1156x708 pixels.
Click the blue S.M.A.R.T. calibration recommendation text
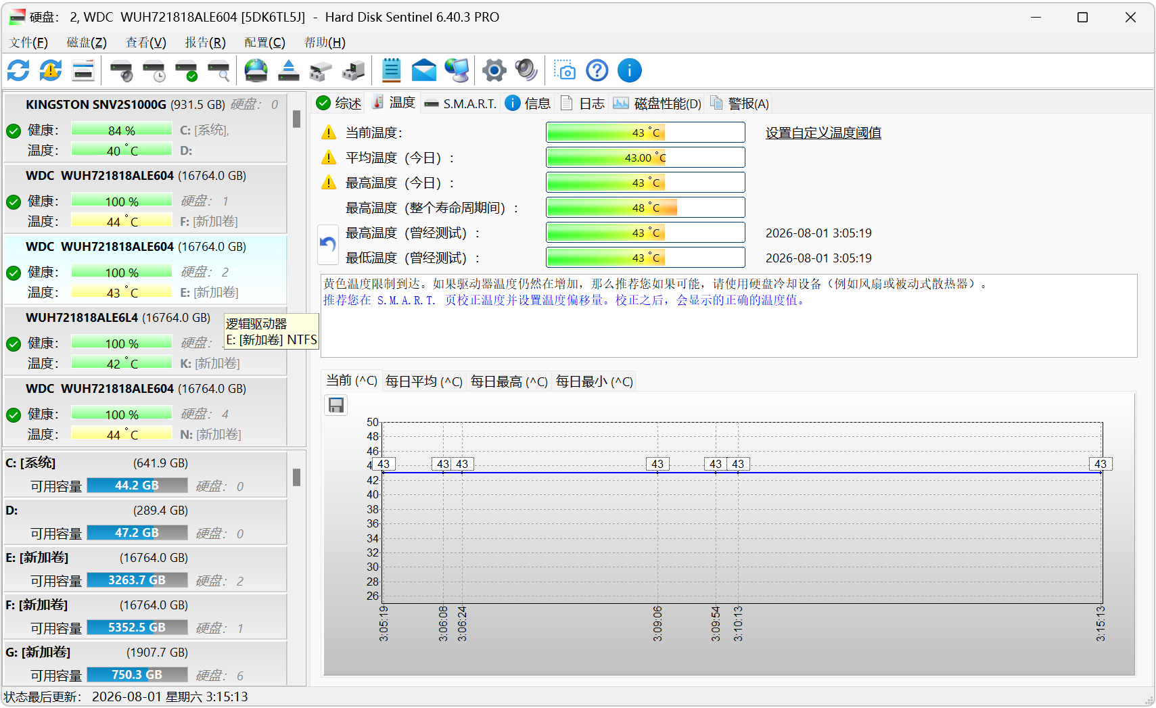click(565, 300)
